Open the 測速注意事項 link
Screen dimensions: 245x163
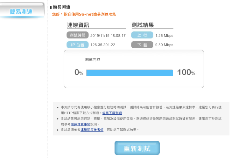coord(80,124)
